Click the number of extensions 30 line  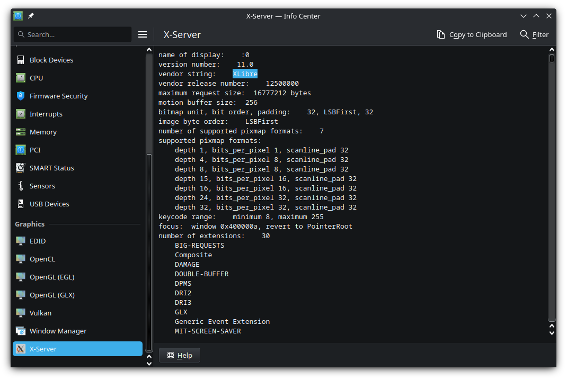point(214,236)
